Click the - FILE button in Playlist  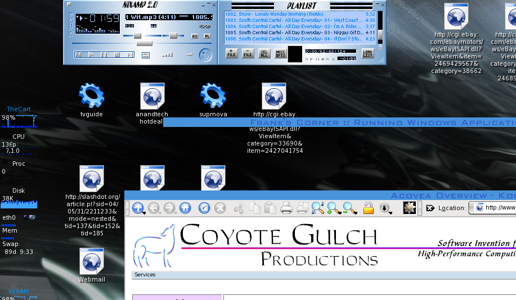click(x=248, y=53)
